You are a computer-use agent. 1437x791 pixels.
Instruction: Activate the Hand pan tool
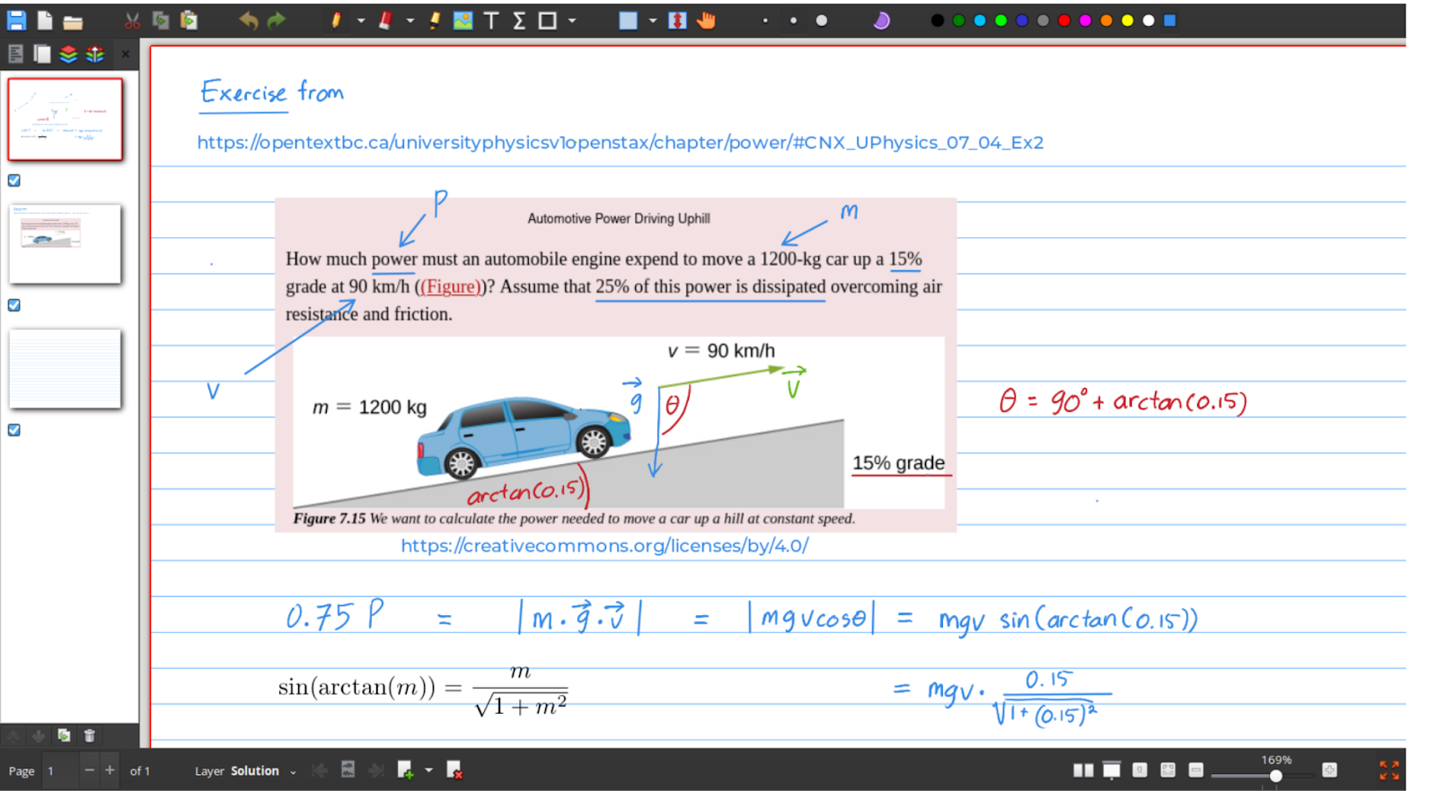tap(706, 21)
